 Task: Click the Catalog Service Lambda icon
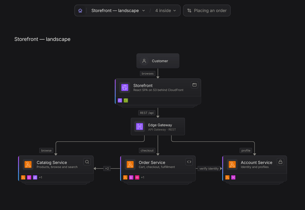coord(28,165)
